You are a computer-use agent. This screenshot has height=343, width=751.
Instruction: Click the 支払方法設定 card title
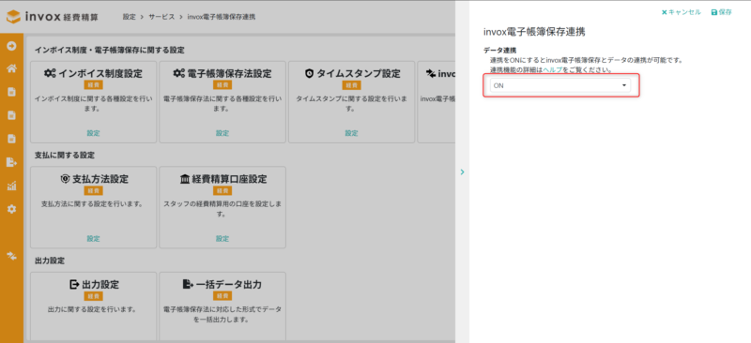(x=100, y=179)
